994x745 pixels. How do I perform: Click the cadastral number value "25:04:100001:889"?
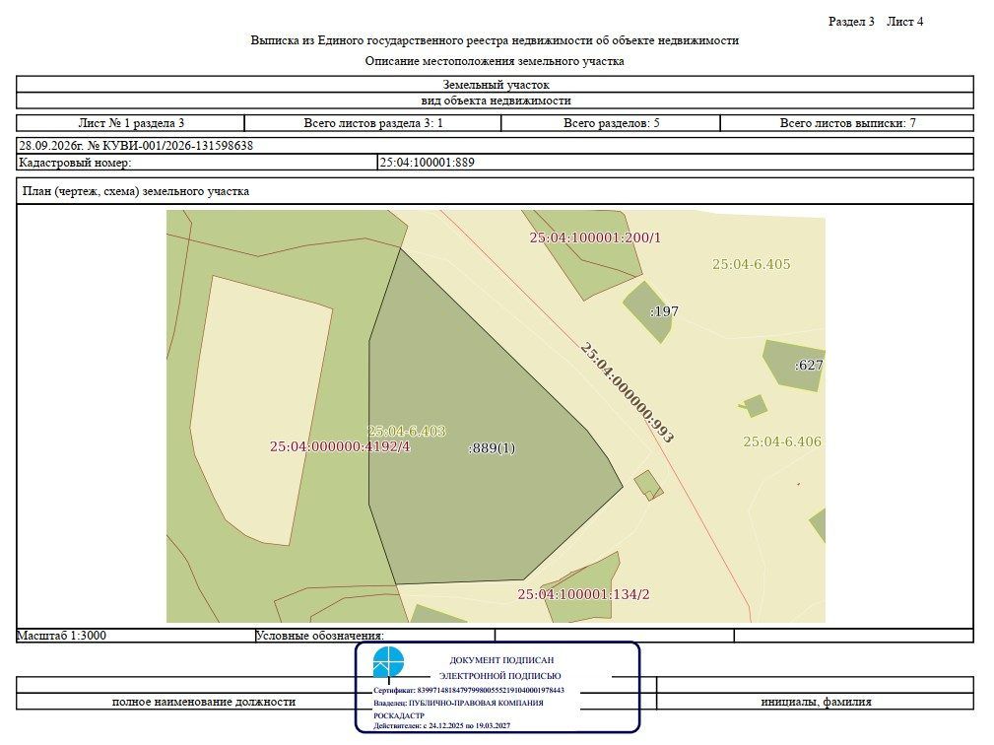pyautogui.click(x=427, y=163)
